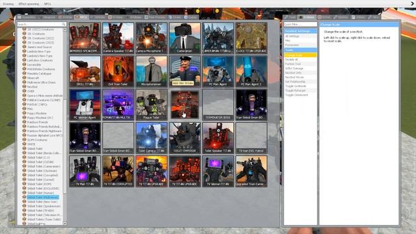Screen dimensions: 416x234
Task: Choose the TV Woman TITAN thumbnail
Action: pos(218,171)
